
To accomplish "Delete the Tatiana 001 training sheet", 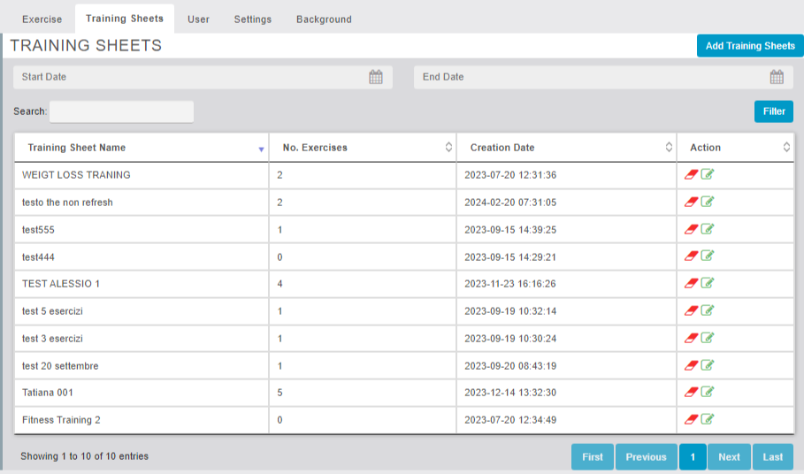I will pyautogui.click(x=692, y=393).
